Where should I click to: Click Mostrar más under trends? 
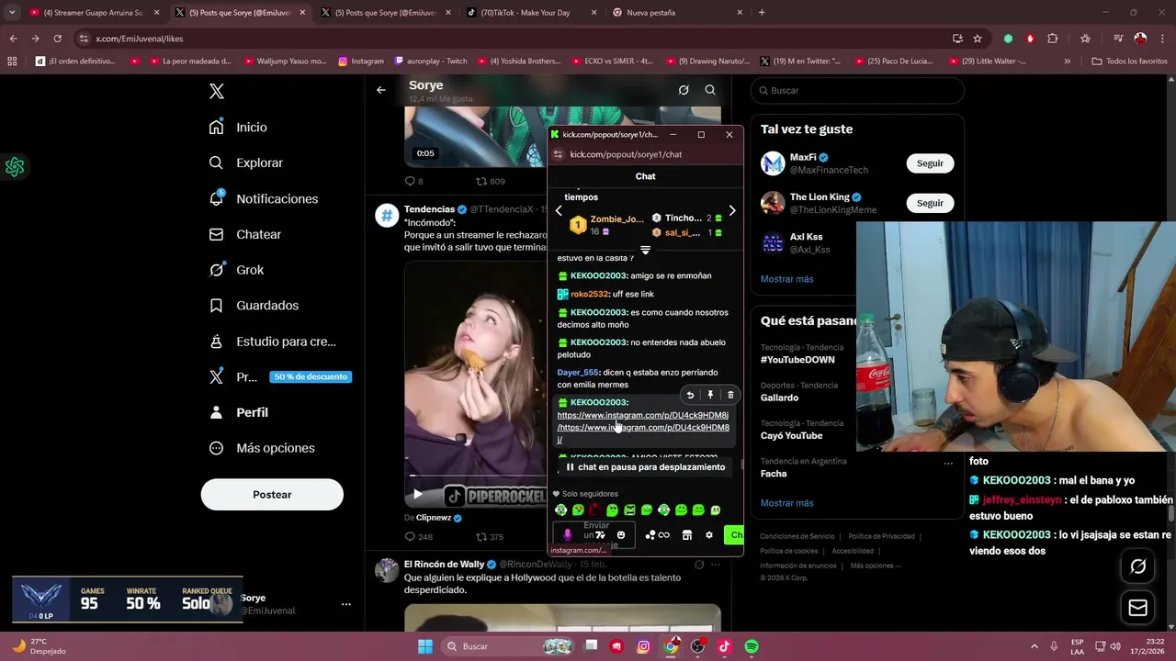tap(786, 503)
